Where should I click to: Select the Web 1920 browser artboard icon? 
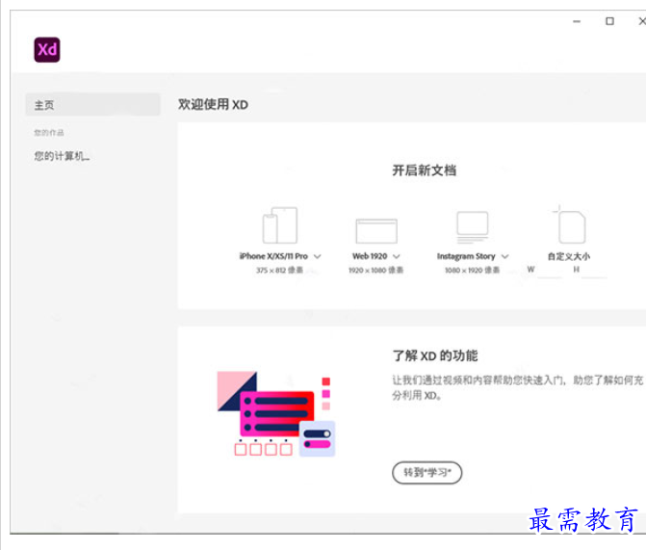click(375, 230)
